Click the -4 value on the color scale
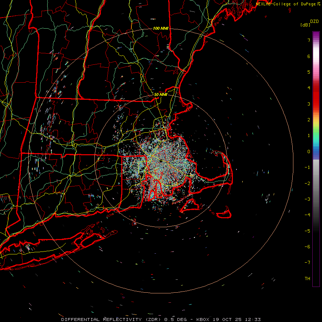 point(307,215)
